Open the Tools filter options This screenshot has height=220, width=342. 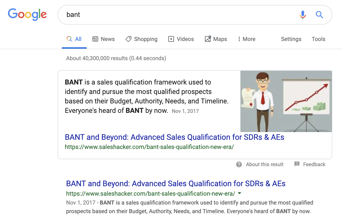(x=319, y=39)
